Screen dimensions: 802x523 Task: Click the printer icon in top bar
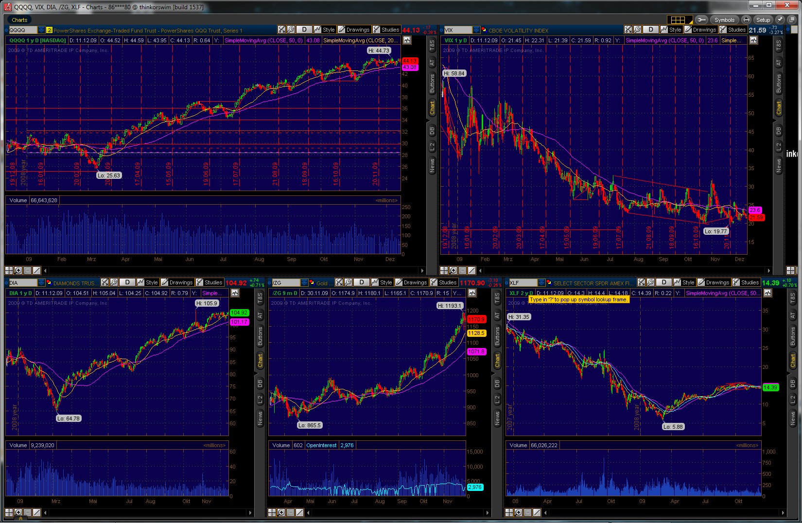746,20
